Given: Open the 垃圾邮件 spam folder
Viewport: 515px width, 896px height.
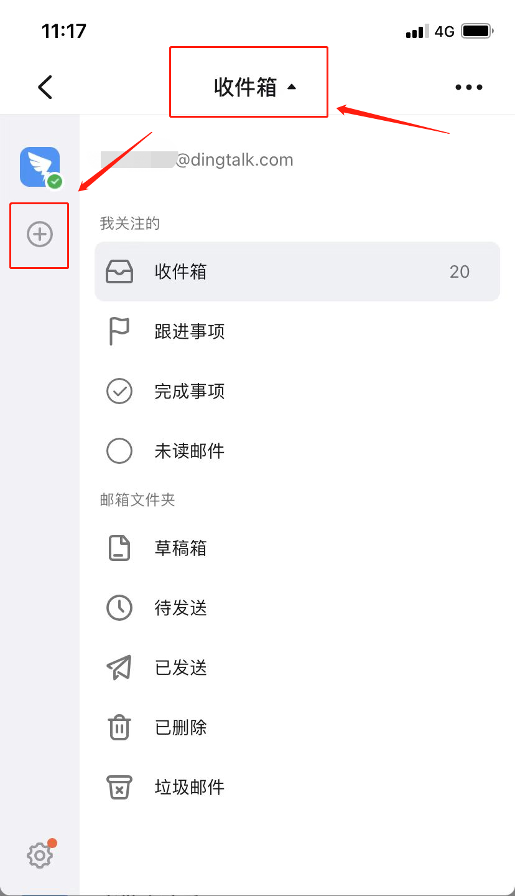Looking at the screenshot, I should tap(189, 787).
